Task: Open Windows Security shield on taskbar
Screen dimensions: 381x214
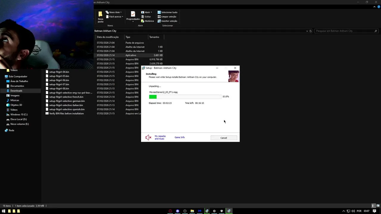Action: pyautogui.click(x=221, y=211)
